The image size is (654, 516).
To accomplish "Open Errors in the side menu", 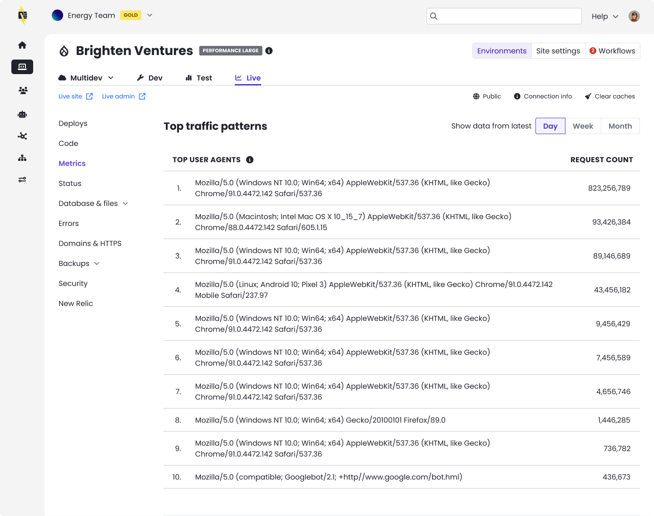I will pyautogui.click(x=69, y=224).
